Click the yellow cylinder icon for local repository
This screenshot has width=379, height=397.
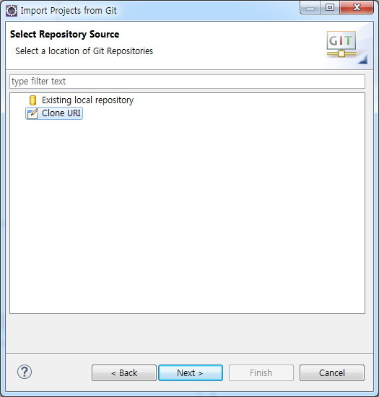point(32,100)
